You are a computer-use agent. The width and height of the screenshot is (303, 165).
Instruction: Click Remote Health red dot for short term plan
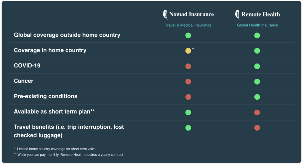257,112
